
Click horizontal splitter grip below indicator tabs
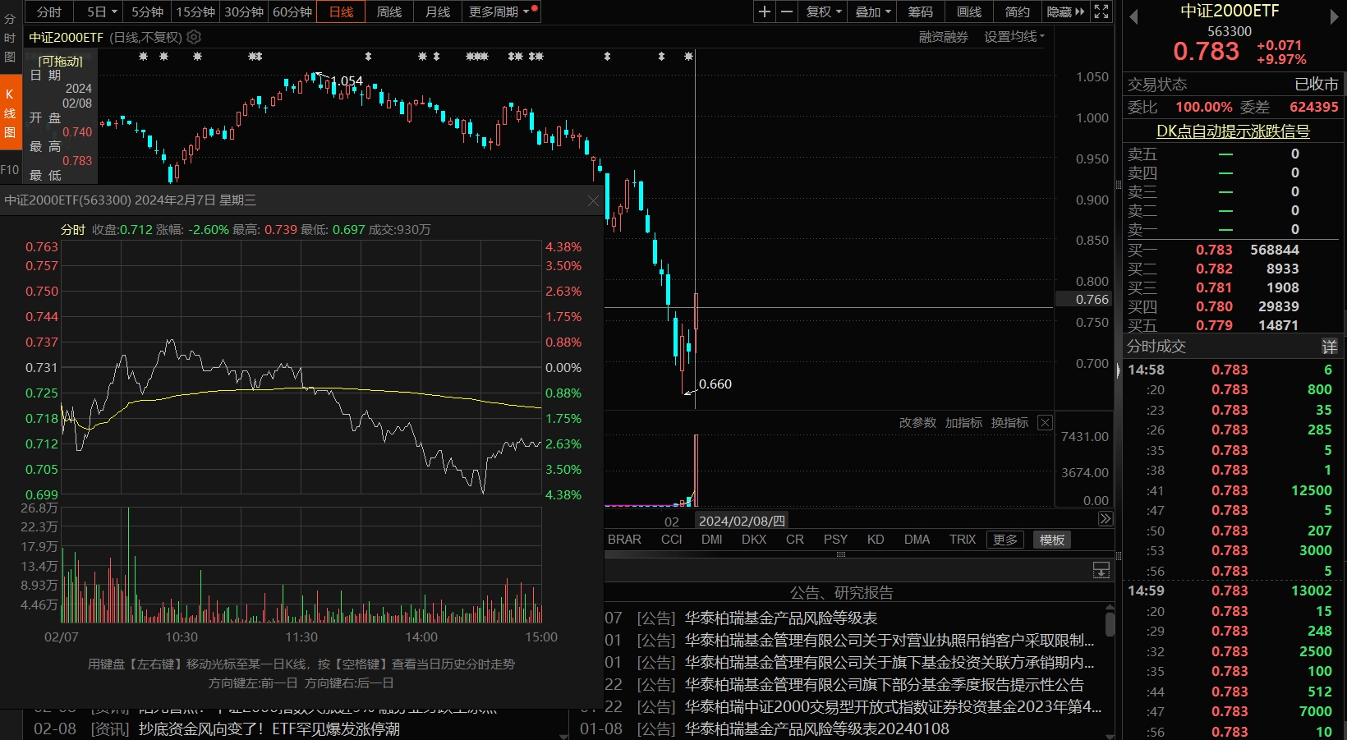pos(841,554)
